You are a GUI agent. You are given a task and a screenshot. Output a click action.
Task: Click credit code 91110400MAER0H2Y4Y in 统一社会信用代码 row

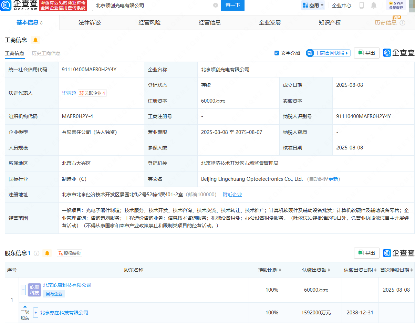pyautogui.click(x=89, y=70)
